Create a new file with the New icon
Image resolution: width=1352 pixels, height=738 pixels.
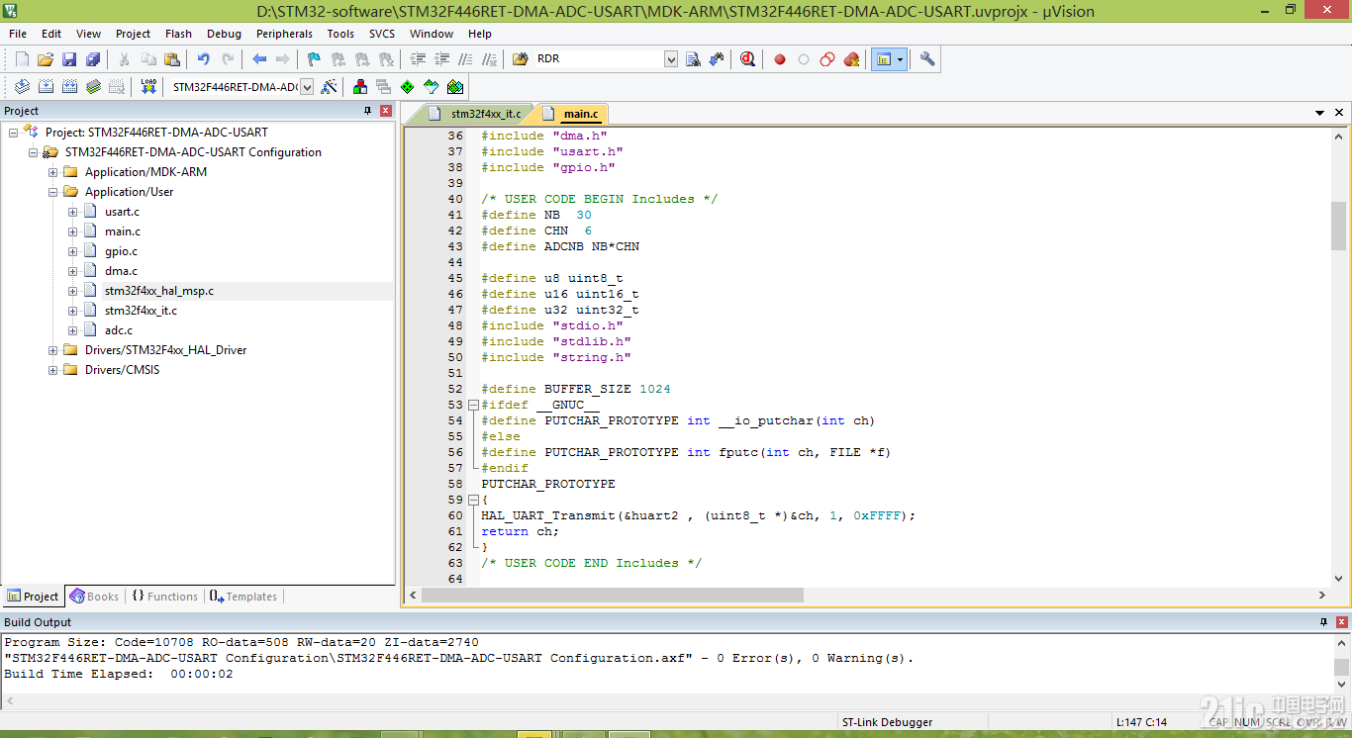point(22,59)
